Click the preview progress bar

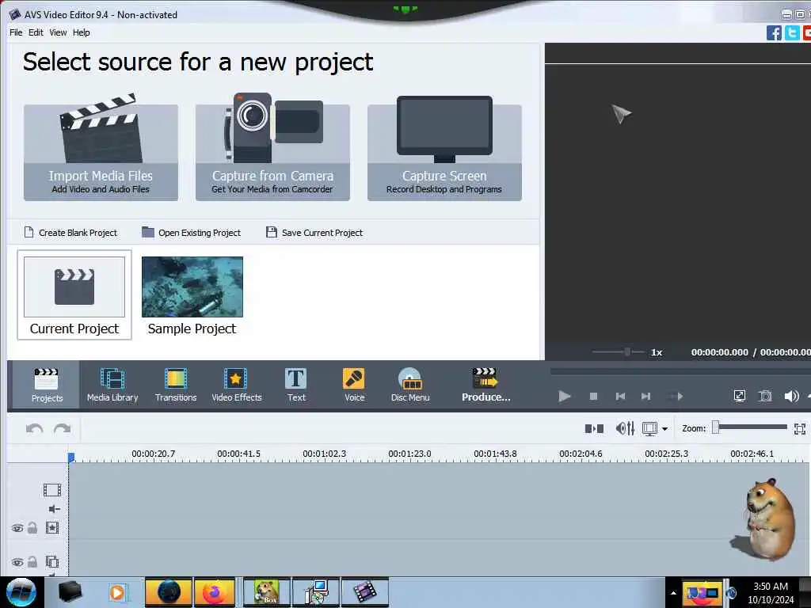[x=680, y=371]
